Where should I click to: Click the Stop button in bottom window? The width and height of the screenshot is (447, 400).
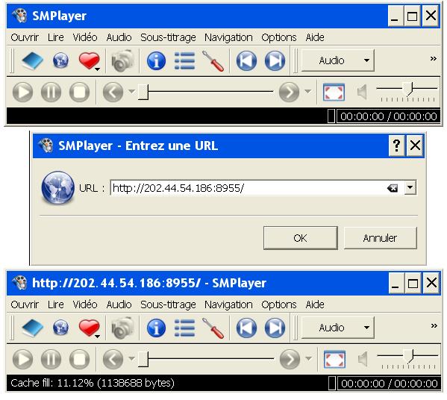tap(80, 359)
